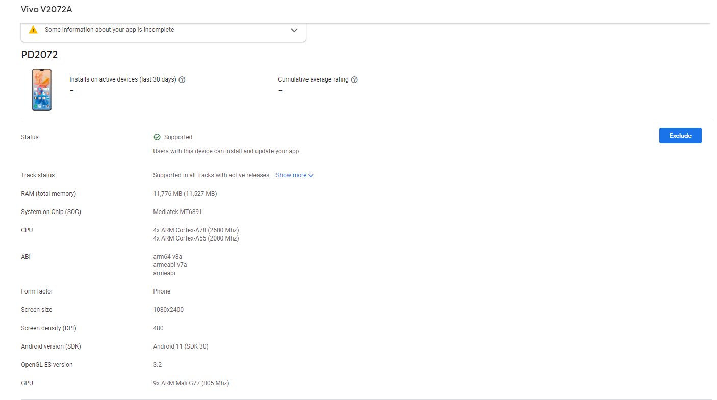Click the Screen size row label

pyautogui.click(x=37, y=310)
